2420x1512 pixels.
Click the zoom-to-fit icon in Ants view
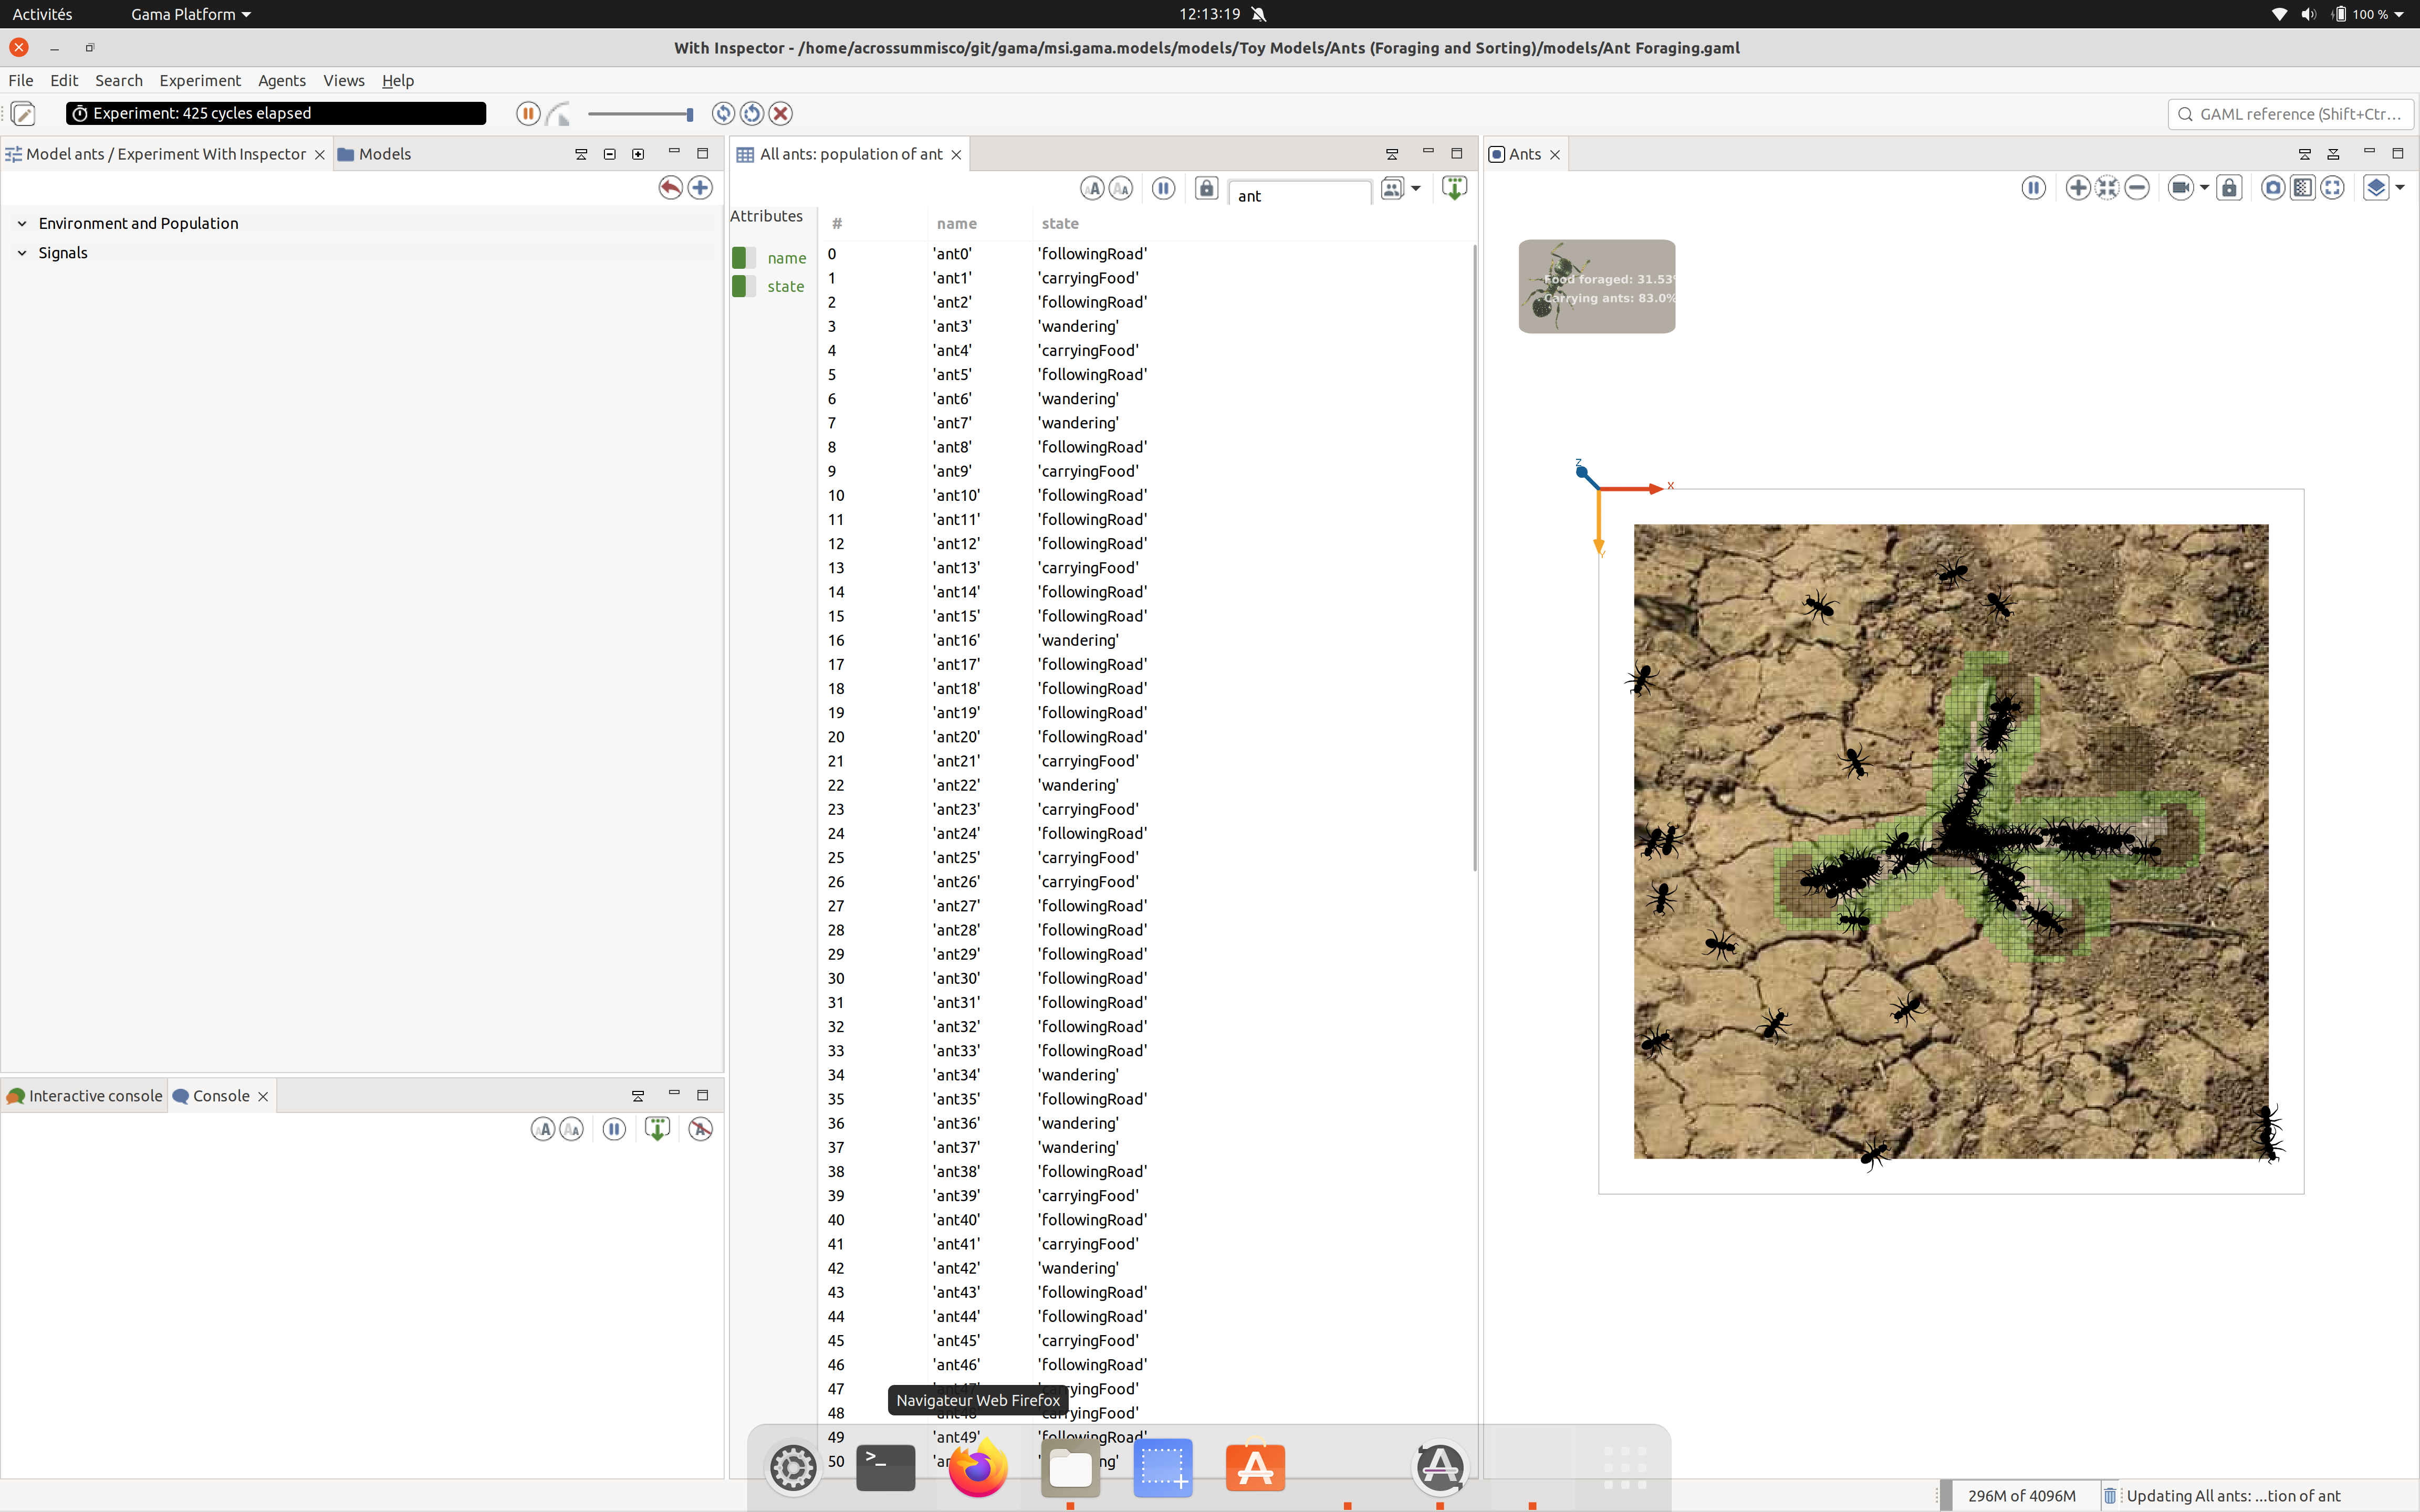coord(2107,188)
